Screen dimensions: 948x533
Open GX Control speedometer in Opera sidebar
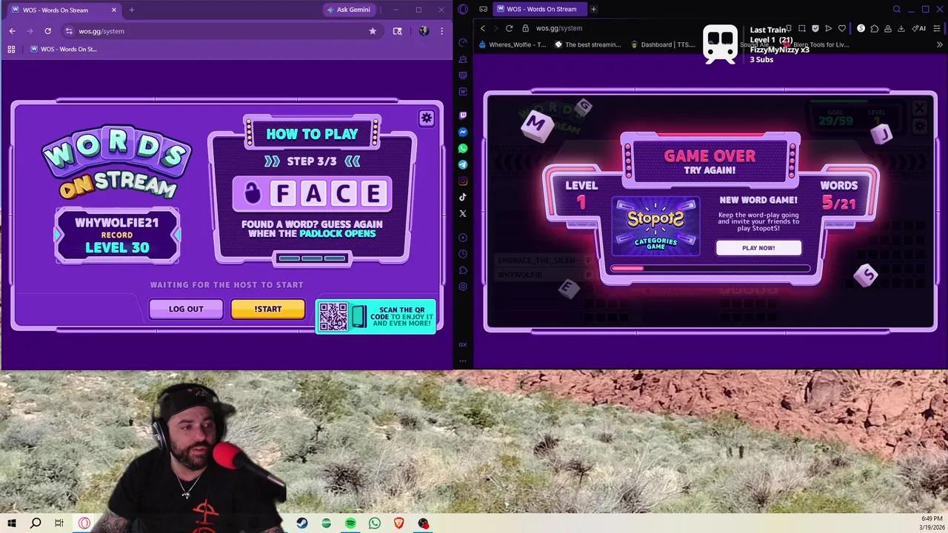point(463,42)
